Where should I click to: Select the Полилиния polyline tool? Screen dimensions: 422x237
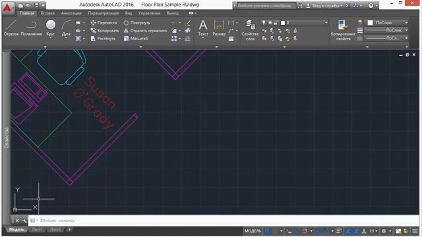click(31, 28)
